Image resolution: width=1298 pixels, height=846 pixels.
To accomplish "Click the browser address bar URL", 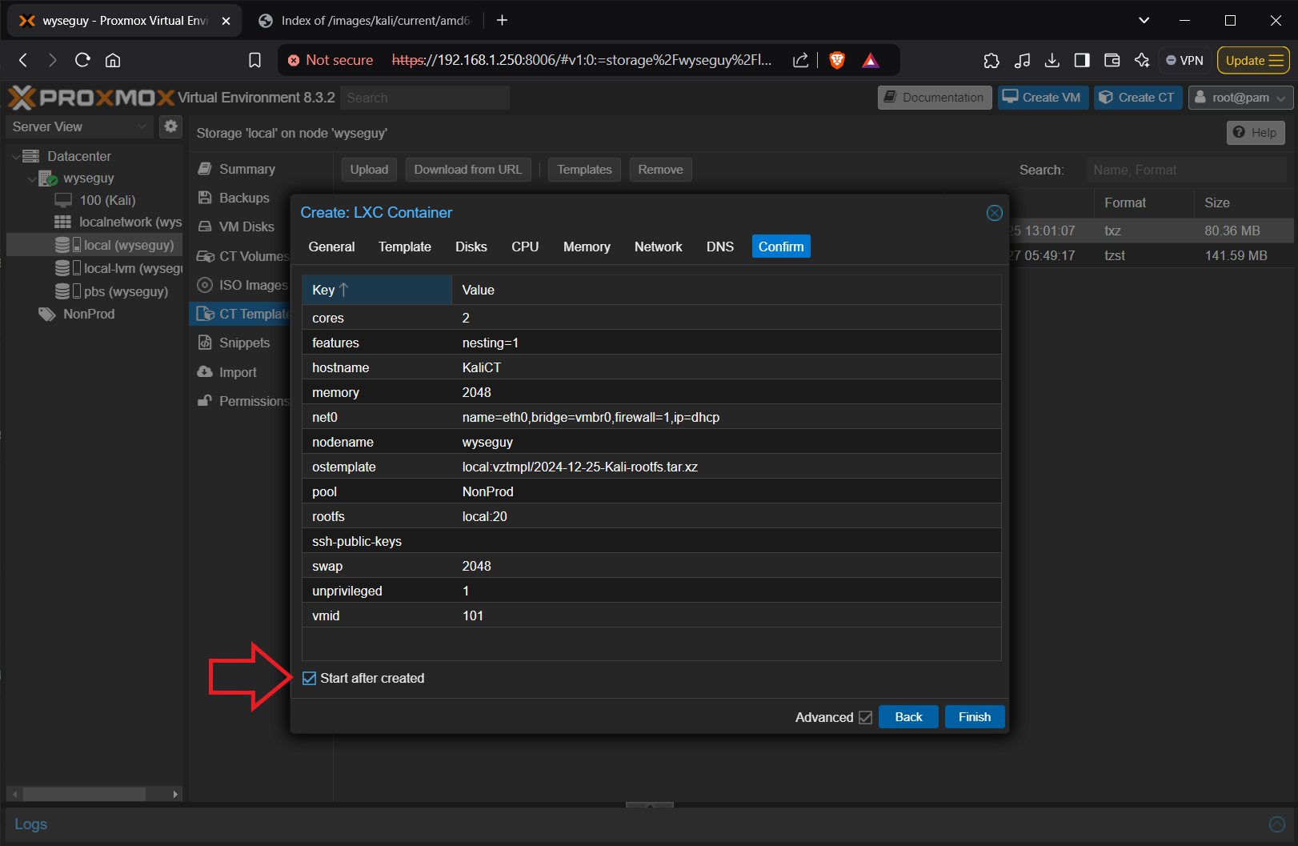I will point(582,60).
